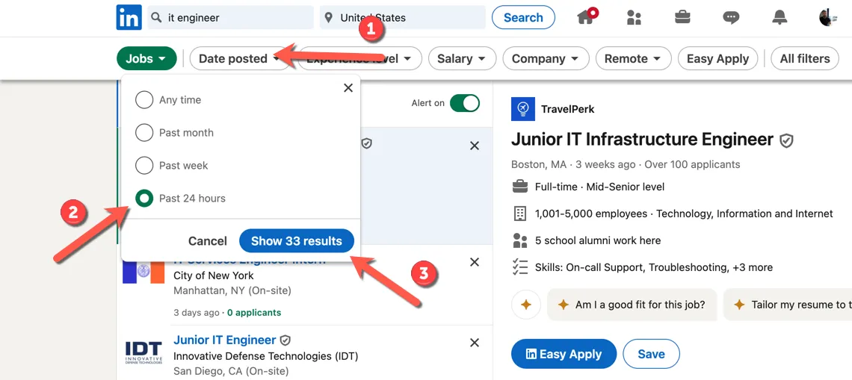Dismiss the Junior IT Engineer IDT job card
Image resolution: width=852 pixels, height=380 pixels.
tap(475, 343)
